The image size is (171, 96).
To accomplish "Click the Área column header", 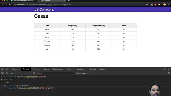I will click(124, 26).
